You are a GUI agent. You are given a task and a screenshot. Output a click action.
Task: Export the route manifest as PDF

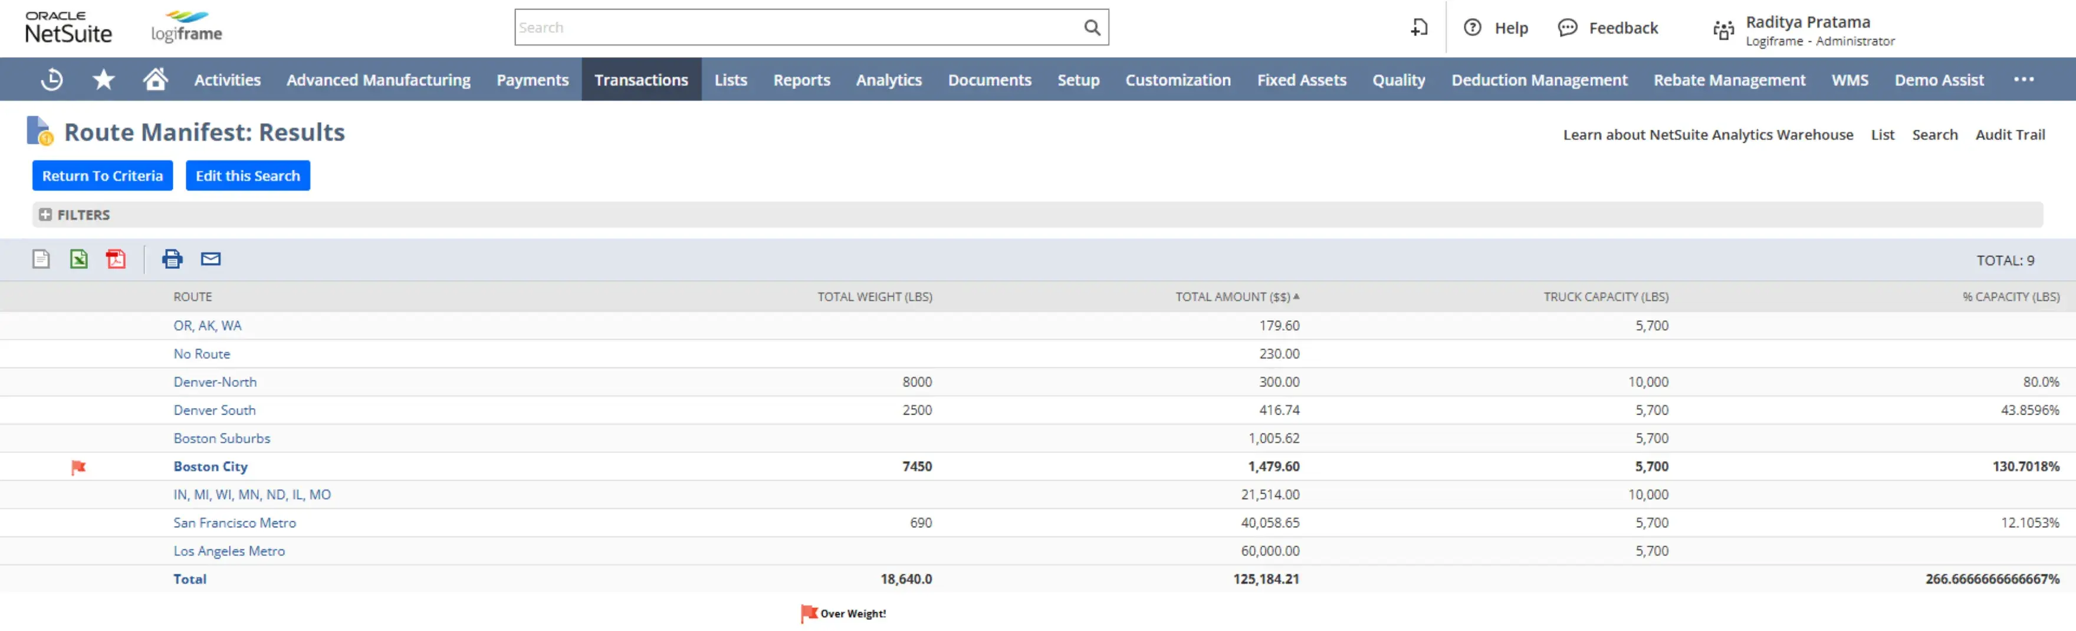pyautogui.click(x=115, y=259)
